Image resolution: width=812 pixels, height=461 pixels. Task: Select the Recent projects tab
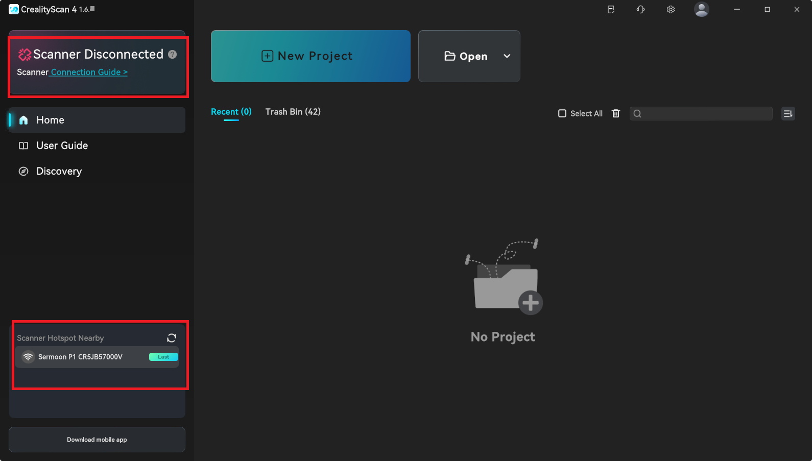point(231,112)
